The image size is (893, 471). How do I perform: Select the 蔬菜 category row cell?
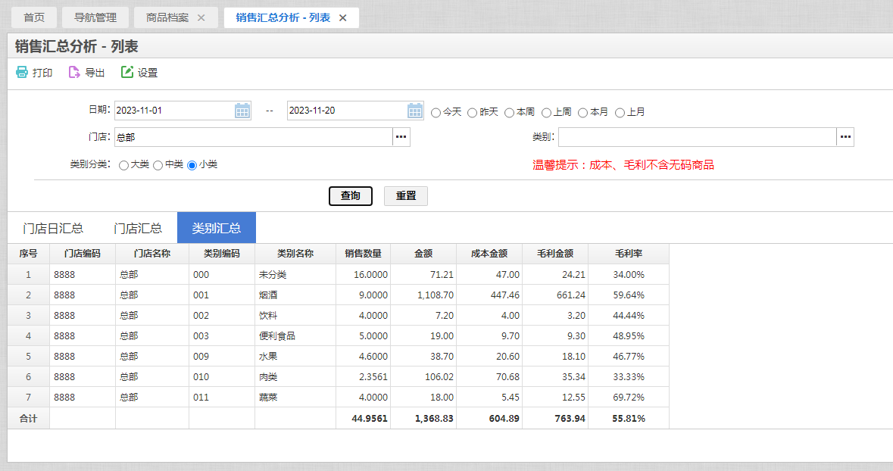(295, 398)
